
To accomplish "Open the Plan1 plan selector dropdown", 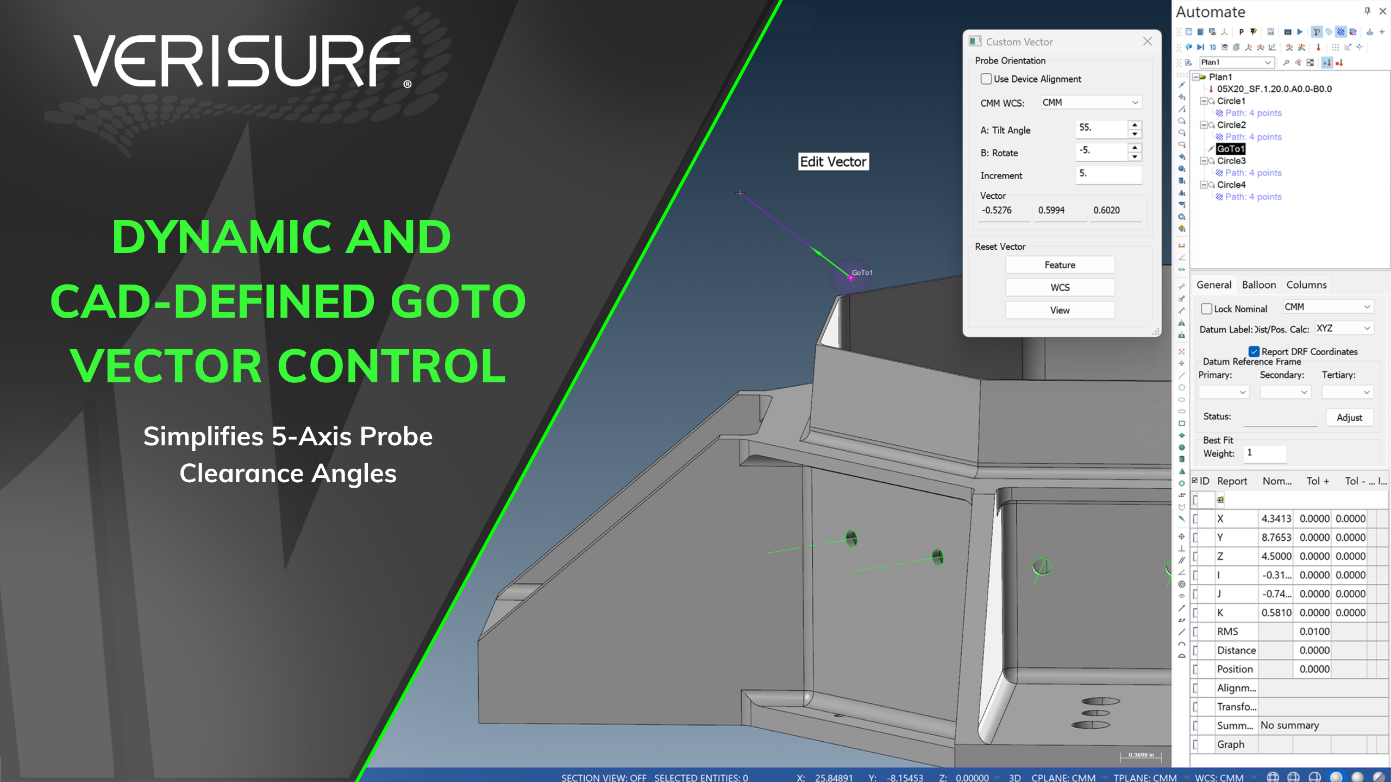I will click(x=1237, y=62).
